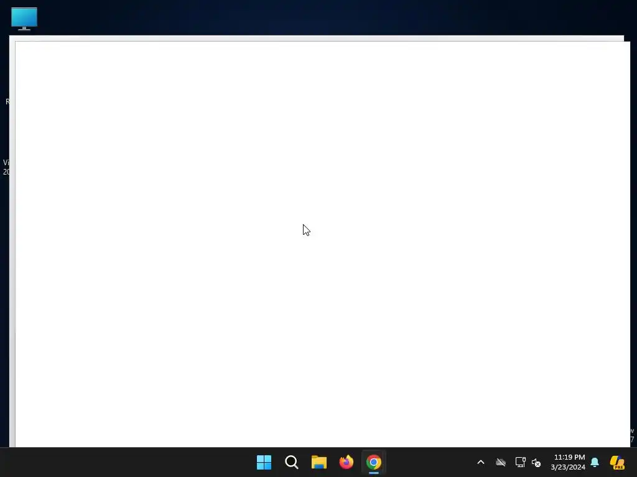The width and height of the screenshot is (637, 477).
Task: Open the Copilot preview icon
Action: click(617, 462)
